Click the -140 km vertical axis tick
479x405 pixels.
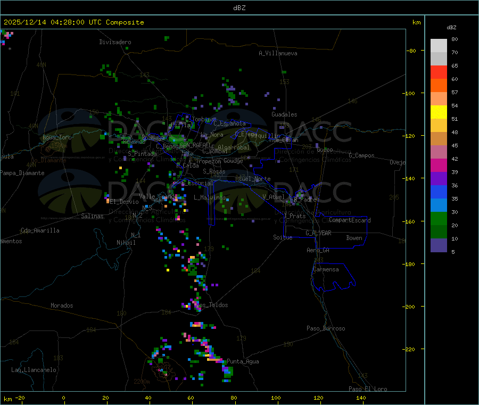[x=410, y=178]
